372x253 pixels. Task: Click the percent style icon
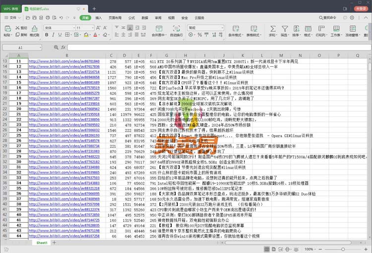coord(200,35)
